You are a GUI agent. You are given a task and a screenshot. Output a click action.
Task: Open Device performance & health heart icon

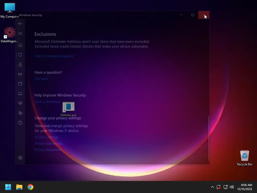point(20,103)
